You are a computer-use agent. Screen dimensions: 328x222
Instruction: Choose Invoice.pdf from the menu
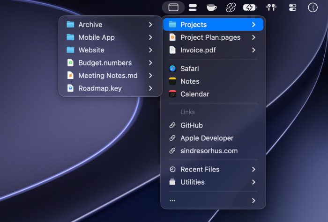pos(213,50)
